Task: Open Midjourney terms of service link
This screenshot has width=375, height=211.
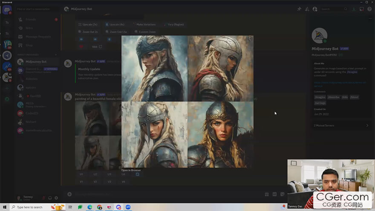Action: pos(340,84)
